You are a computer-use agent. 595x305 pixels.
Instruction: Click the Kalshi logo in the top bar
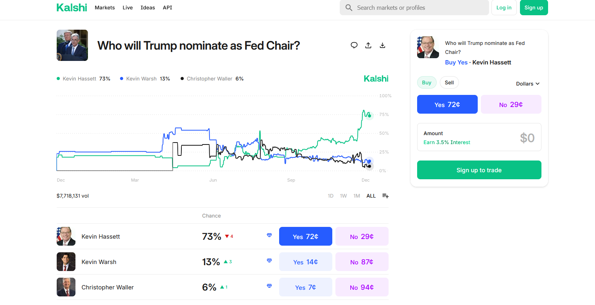tap(72, 7)
